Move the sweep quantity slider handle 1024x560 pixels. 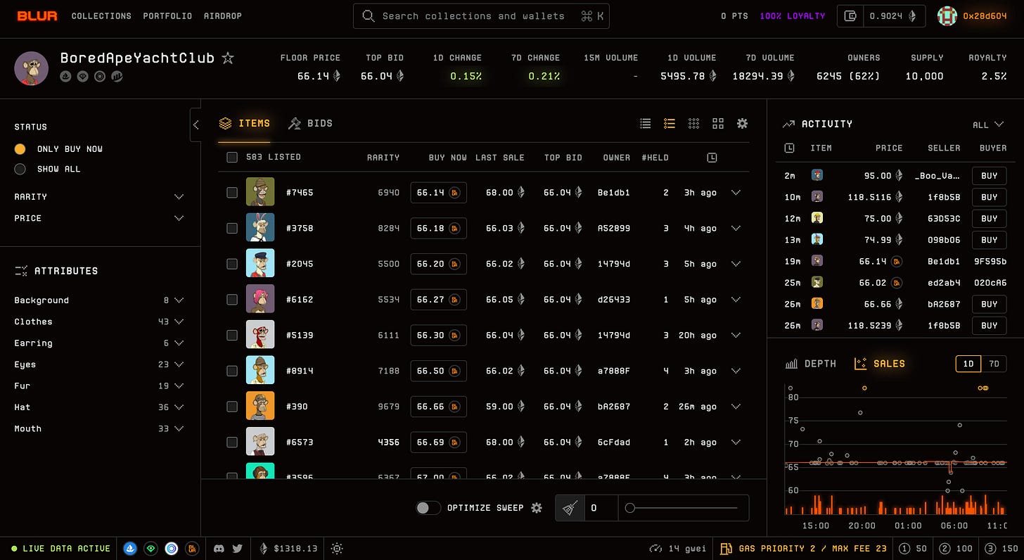coord(630,508)
